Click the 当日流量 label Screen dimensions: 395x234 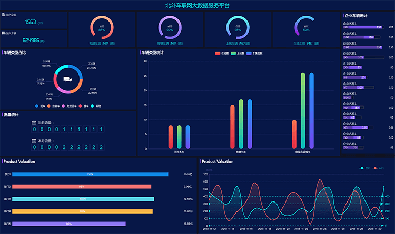tap(45, 123)
